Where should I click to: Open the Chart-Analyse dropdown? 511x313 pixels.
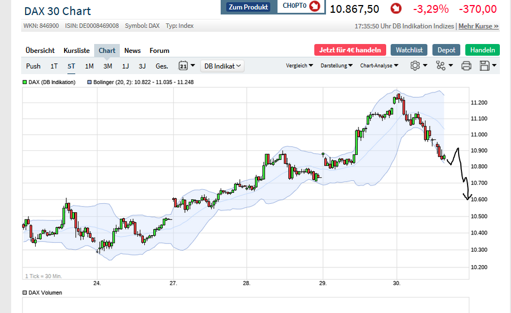point(379,66)
